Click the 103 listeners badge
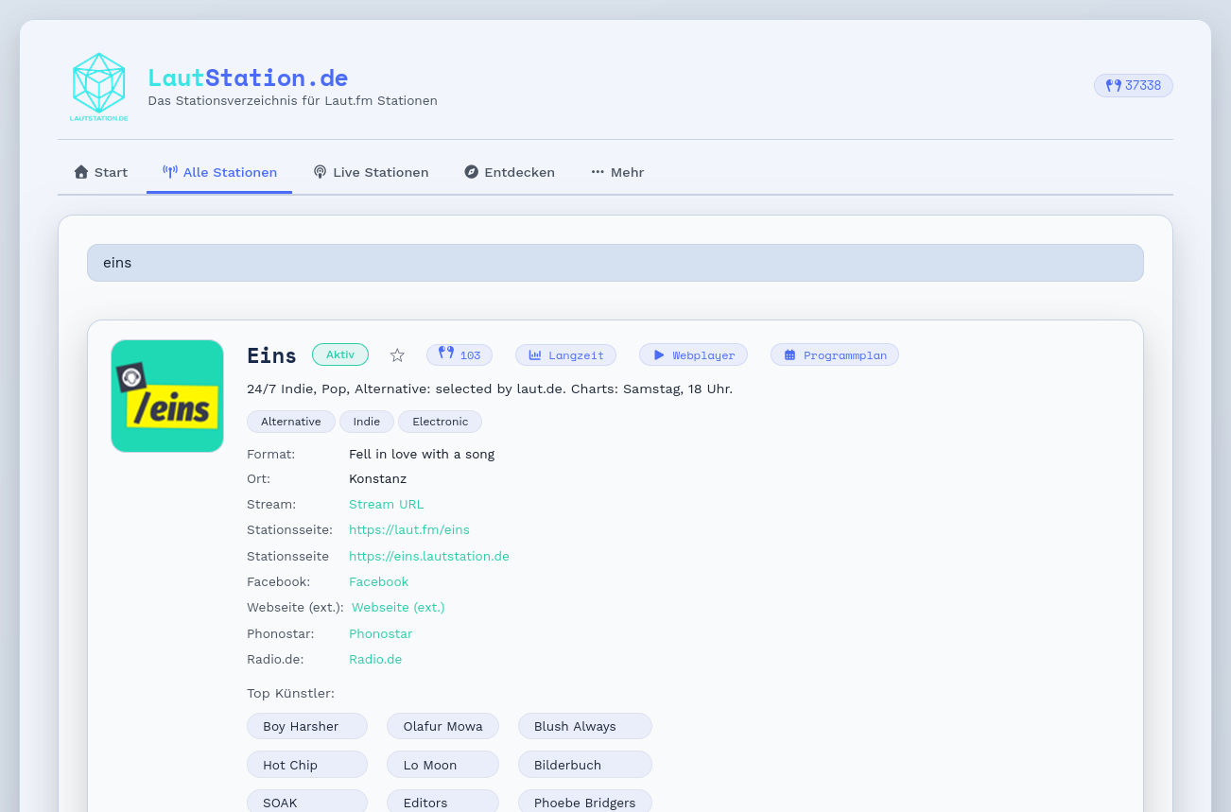The image size is (1231, 812). click(459, 354)
